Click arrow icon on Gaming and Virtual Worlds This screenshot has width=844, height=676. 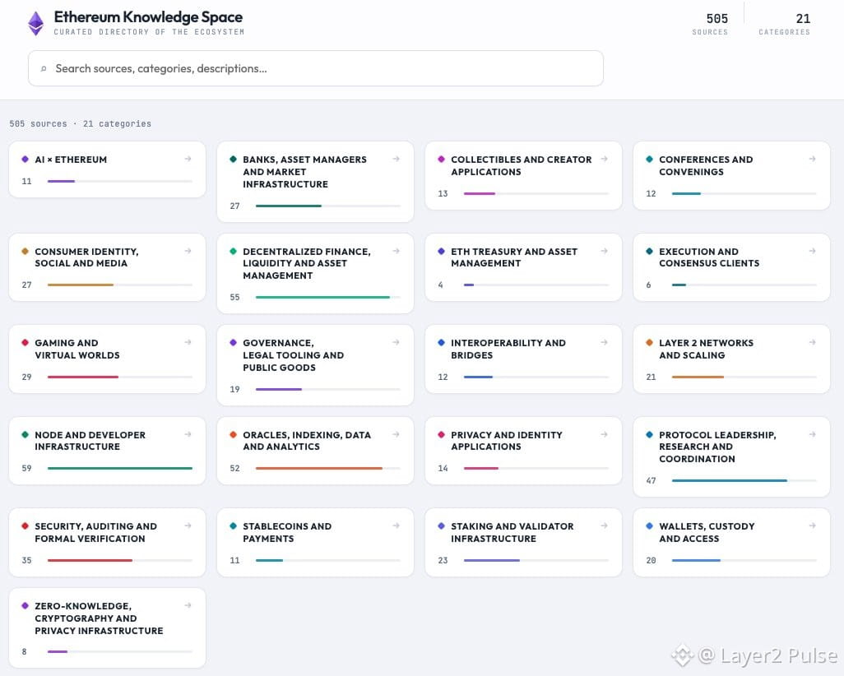[x=188, y=342]
